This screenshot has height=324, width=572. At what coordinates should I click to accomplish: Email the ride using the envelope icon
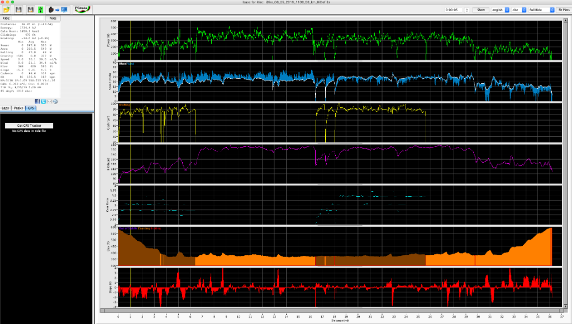click(50, 101)
